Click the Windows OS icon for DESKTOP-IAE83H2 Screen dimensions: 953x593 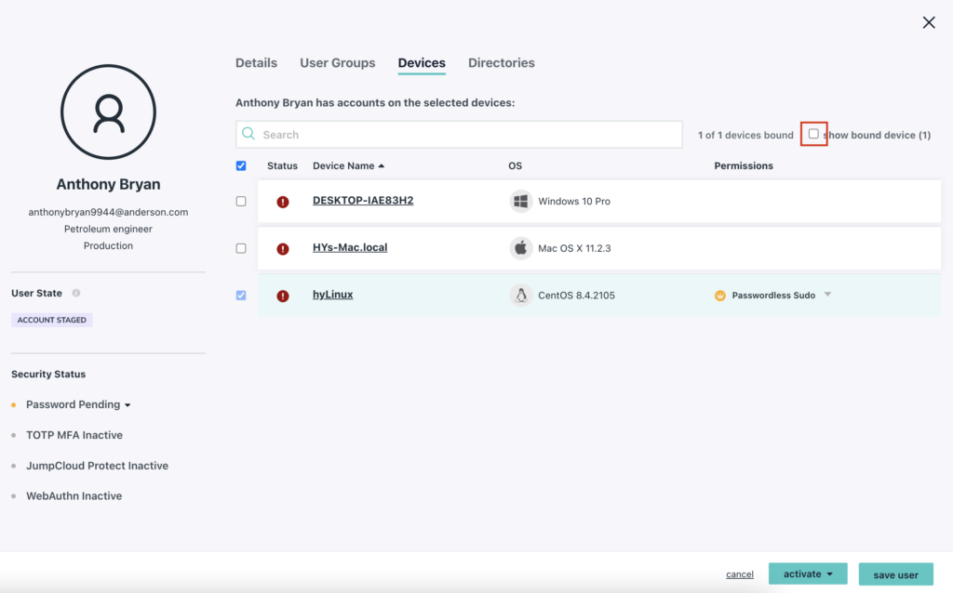pos(521,201)
